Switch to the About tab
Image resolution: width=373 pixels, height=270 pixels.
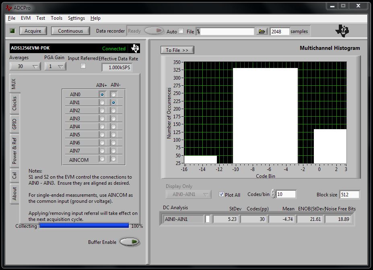(14, 194)
